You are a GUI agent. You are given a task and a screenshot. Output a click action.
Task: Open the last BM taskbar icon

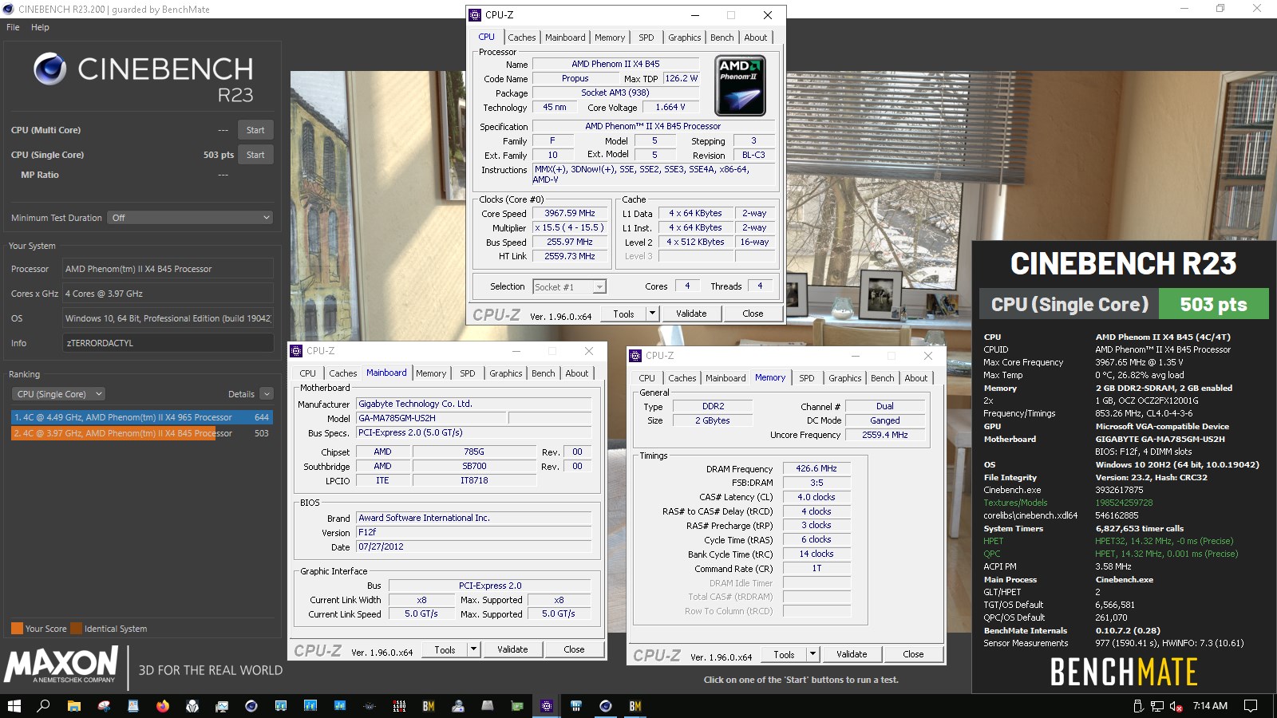pyautogui.click(x=635, y=706)
